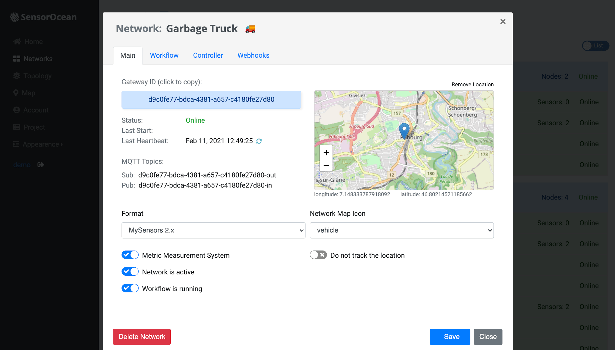Expand the Appearence sidebar menu
Viewport: 615px width, 350px height.
point(37,144)
